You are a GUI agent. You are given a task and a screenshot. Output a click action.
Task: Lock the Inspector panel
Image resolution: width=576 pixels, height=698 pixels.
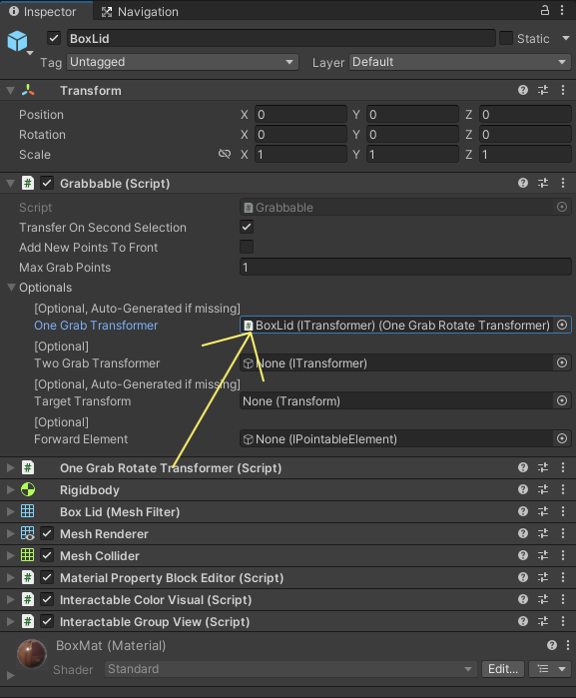pyautogui.click(x=545, y=10)
